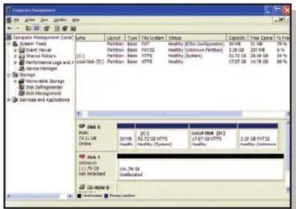The image size is (296, 209).
Task: Click the Healthy (EISA Configuration) status cell
Action: [196, 44]
